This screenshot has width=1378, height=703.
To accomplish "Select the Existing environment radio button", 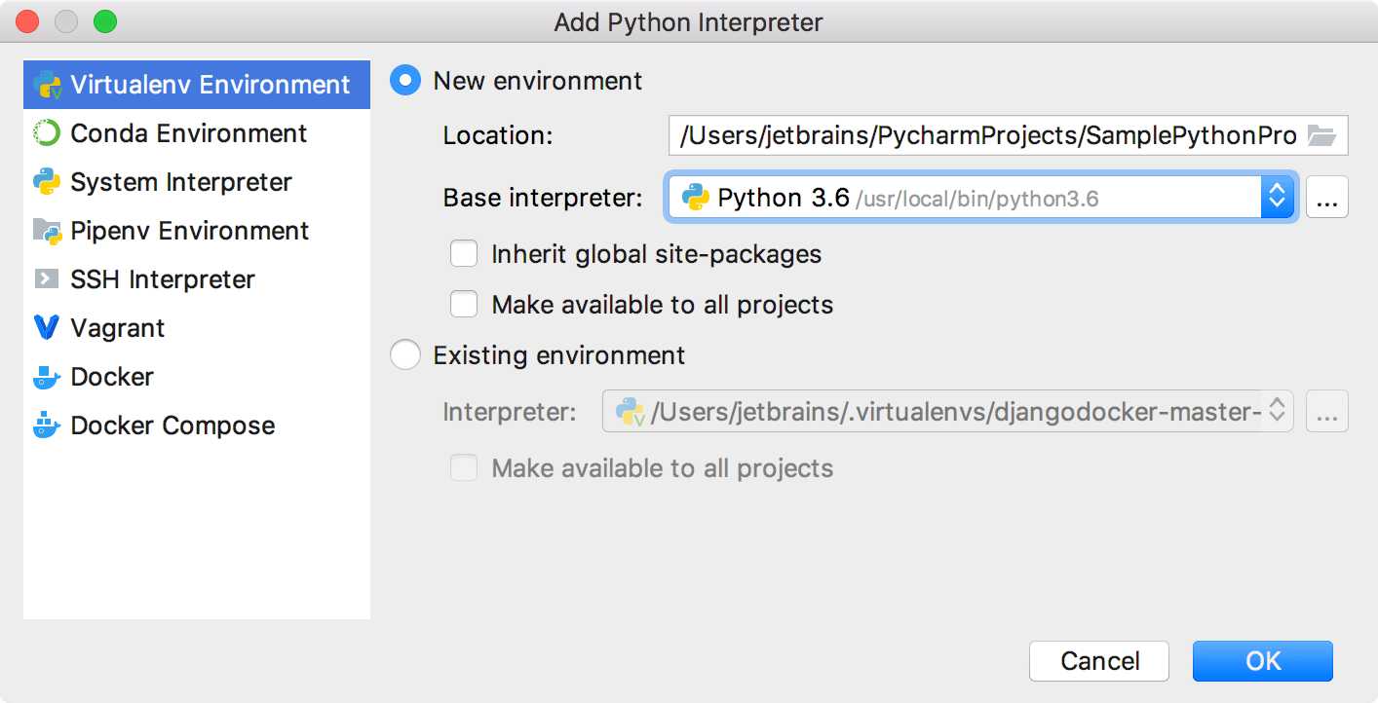I will [x=405, y=354].
